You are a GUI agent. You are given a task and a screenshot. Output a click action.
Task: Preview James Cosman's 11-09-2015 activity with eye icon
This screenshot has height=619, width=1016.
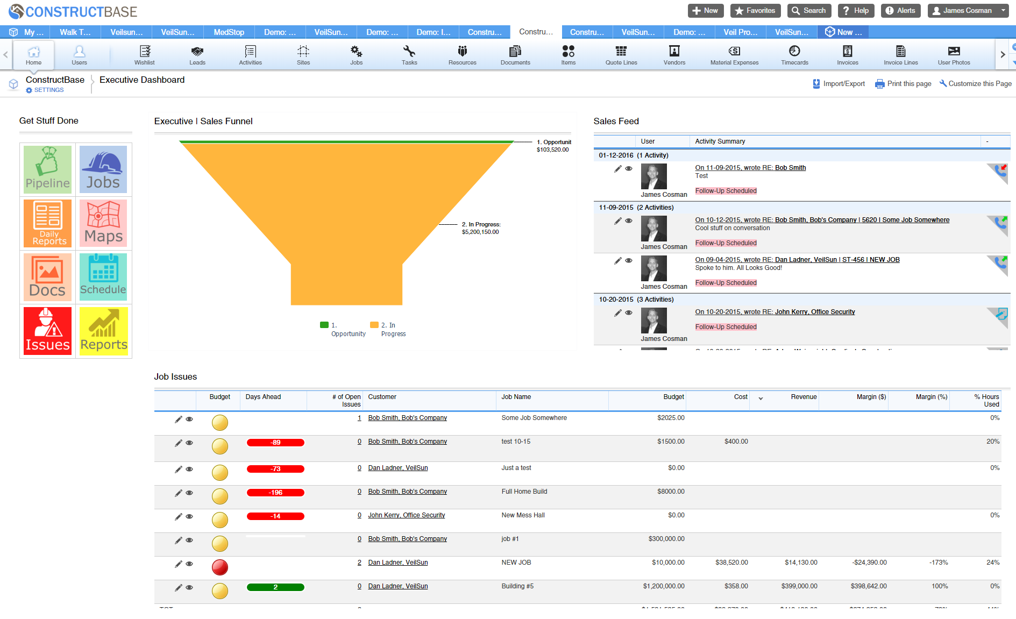click(629, 220)
